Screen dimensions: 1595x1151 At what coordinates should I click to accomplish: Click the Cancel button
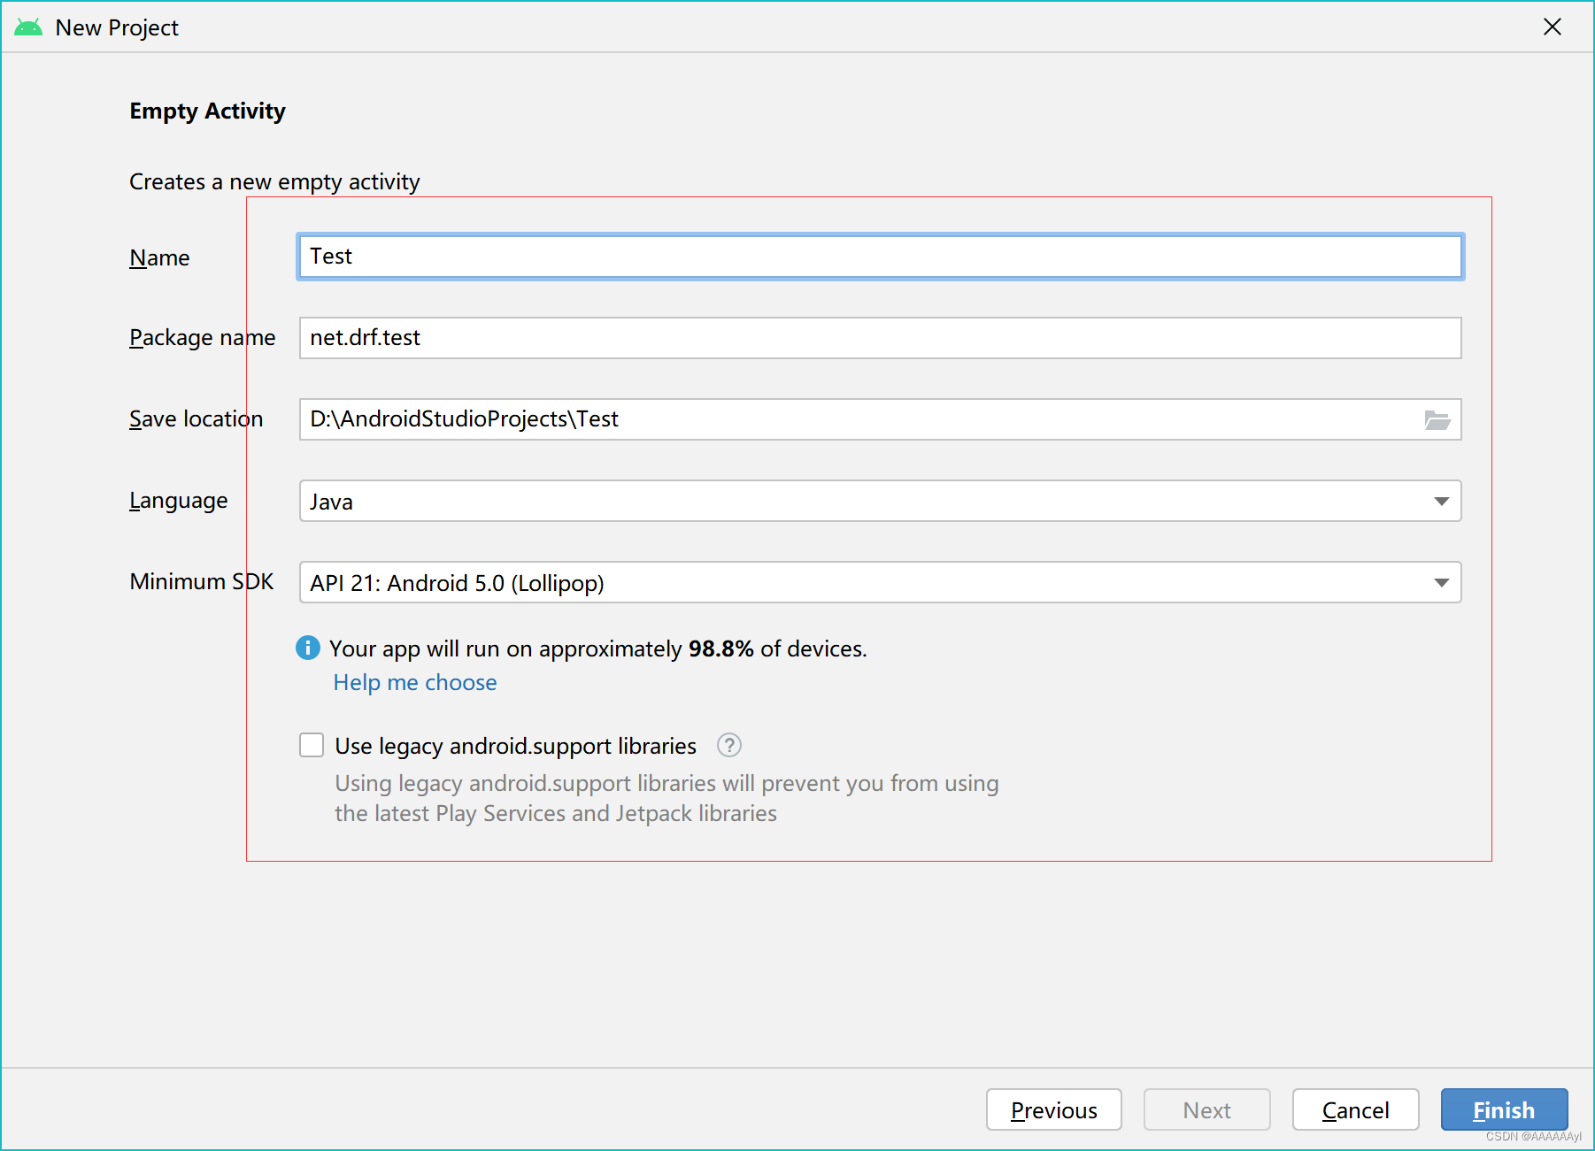coord(1355,1109)
